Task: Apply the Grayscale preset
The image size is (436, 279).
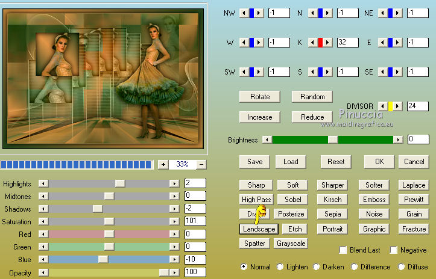Action: coord(291,244)
